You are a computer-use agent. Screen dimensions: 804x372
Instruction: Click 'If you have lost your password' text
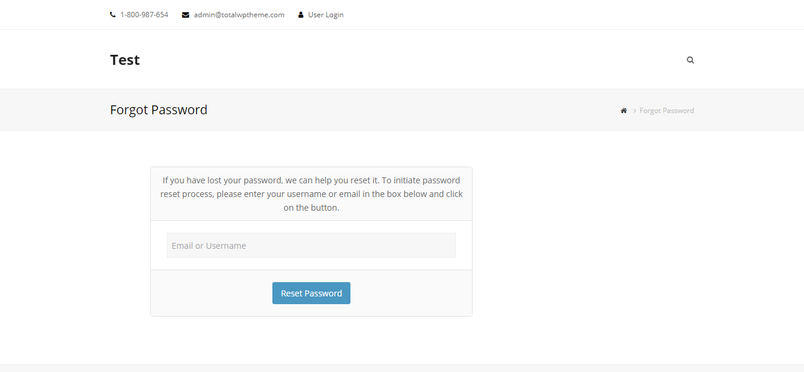[221, 180]
